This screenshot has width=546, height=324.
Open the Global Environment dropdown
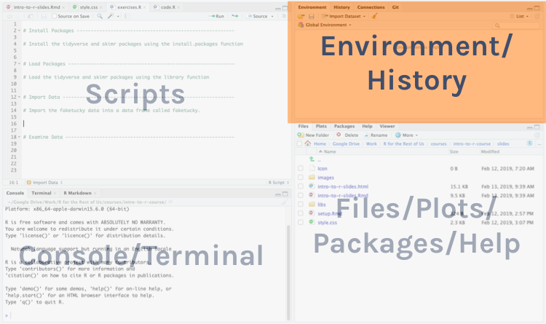tap(325, 25)
